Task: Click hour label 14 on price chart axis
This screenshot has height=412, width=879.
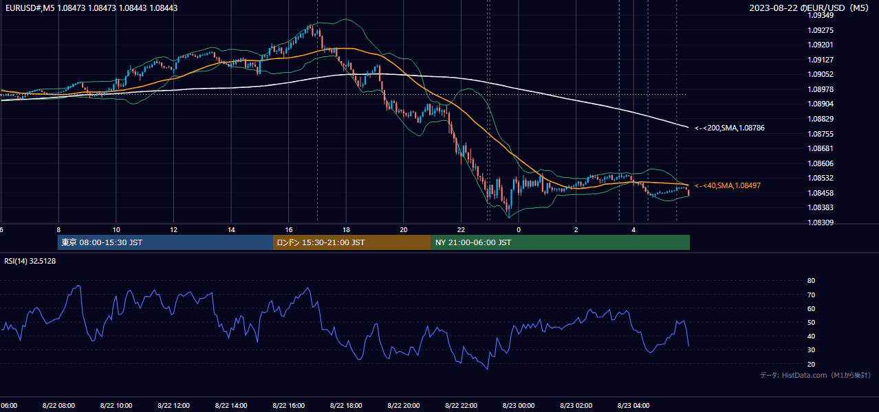Action: tap(231, 230)
